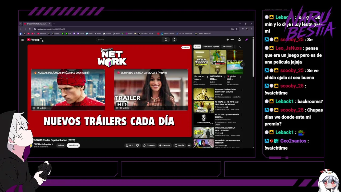Image resolution: width=341 pixels, height=192 pixels.
Task: Click the Crear create button
Action: [x=230, y=40]
